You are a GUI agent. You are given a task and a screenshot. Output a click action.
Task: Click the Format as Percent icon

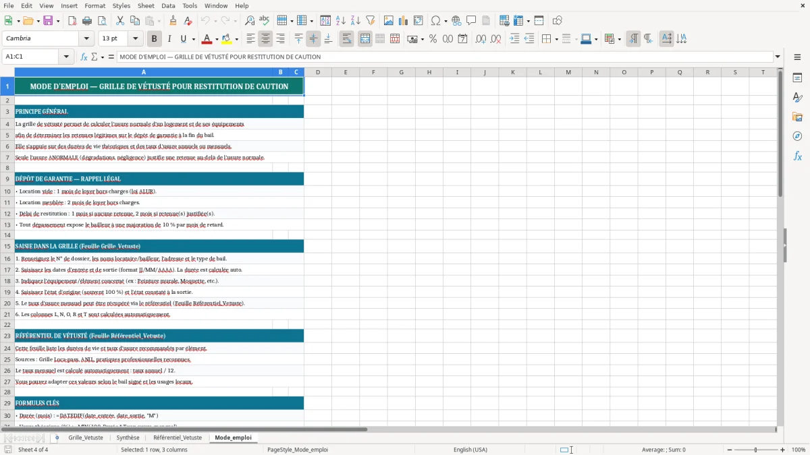433,39
